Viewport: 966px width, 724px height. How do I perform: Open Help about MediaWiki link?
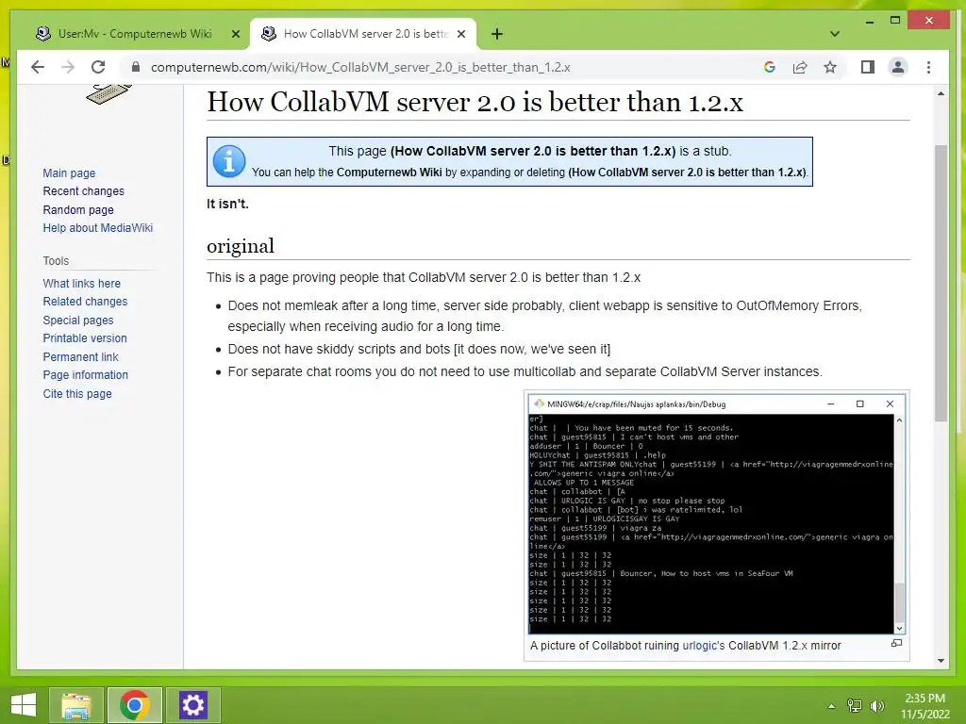(x=97, y=228)
